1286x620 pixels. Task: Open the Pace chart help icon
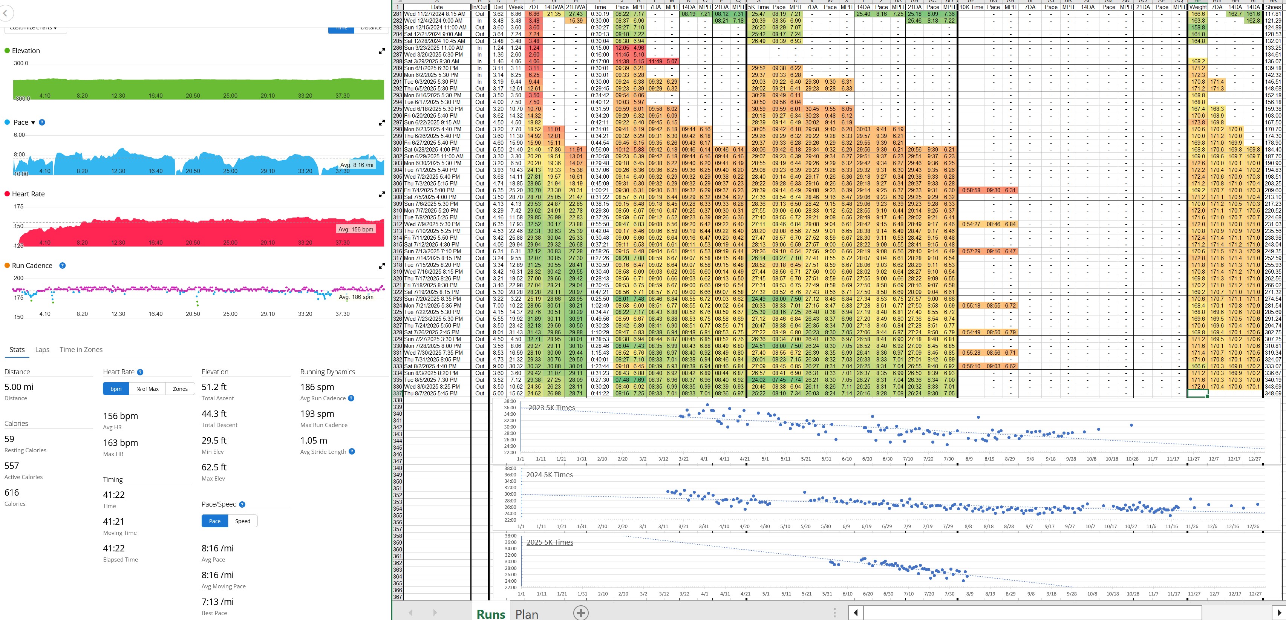pyautogui.click(x=42, y=122)
